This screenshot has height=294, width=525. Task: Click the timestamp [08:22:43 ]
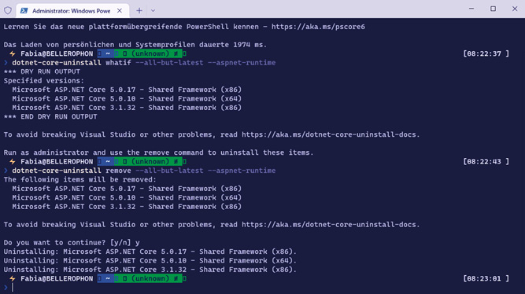click(486, 162)
